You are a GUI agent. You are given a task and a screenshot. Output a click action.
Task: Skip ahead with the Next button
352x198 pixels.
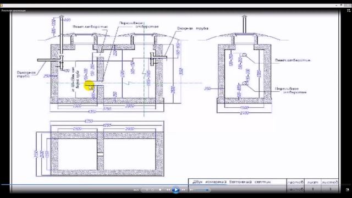click(x=183, y=190)
